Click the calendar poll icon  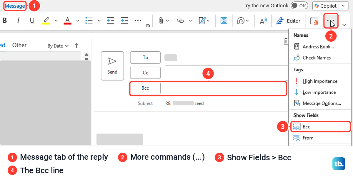[x=314, y=21]
